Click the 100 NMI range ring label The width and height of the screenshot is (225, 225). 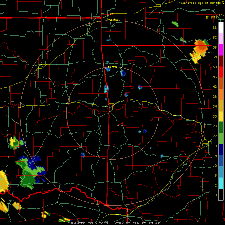pos(112,20)
